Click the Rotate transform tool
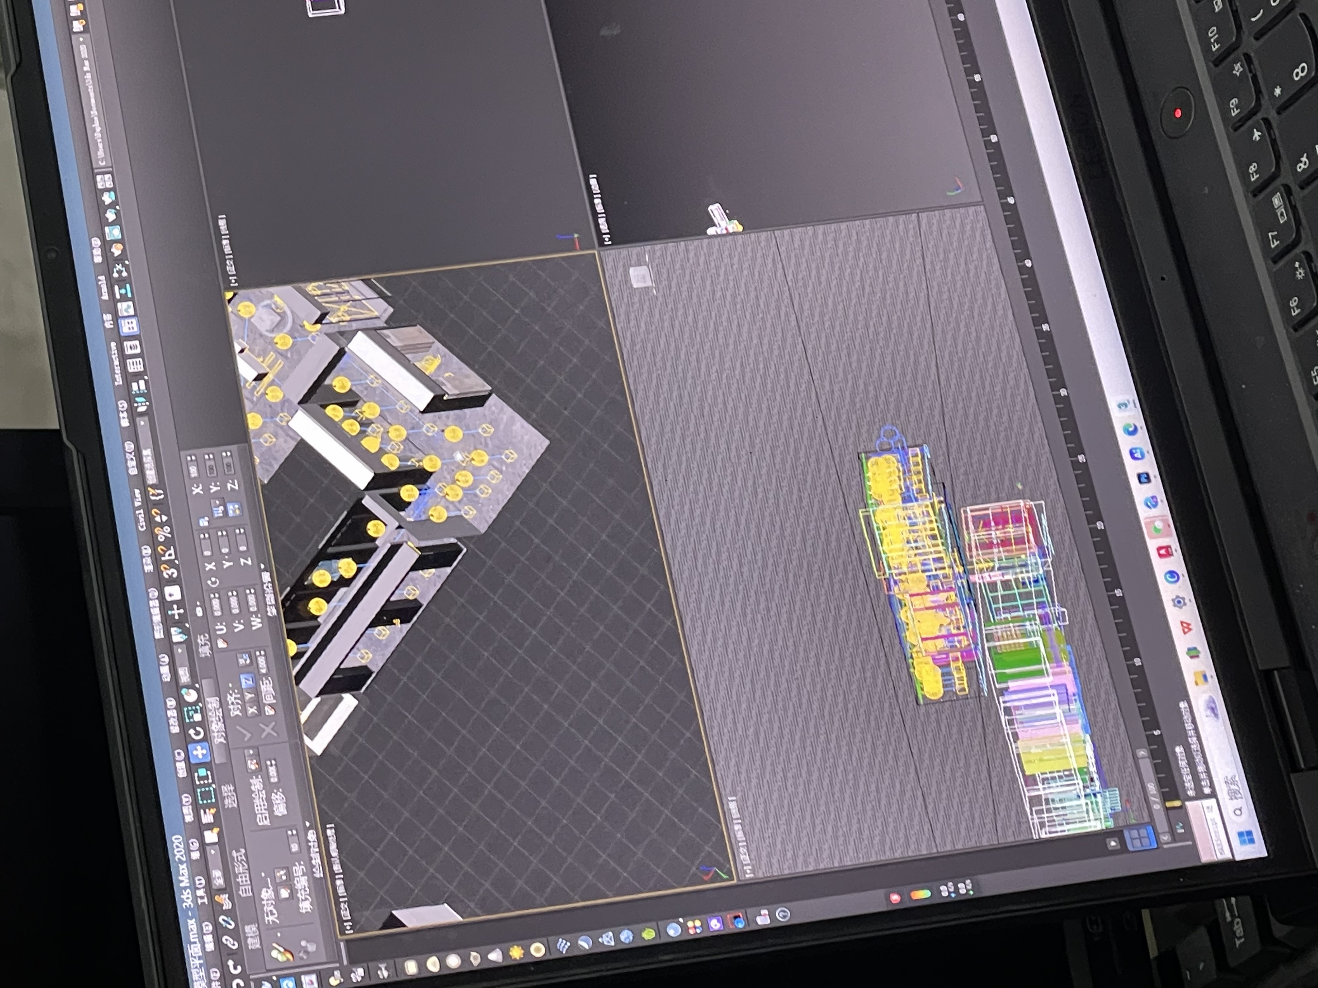The width and height of the screenshot is (1318, 988). 196,733
